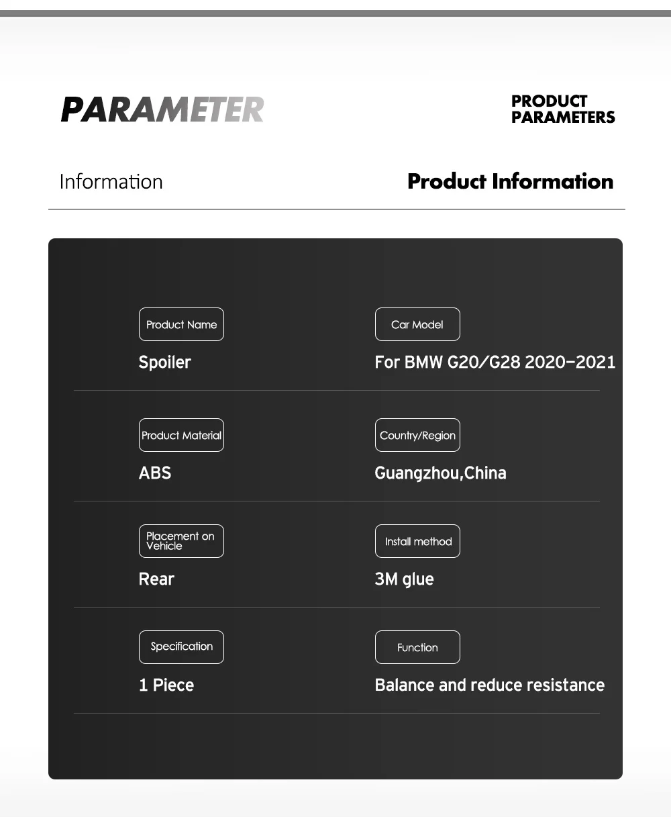Click the 3M glue install value
671x817 pixels.
[404, 579]
